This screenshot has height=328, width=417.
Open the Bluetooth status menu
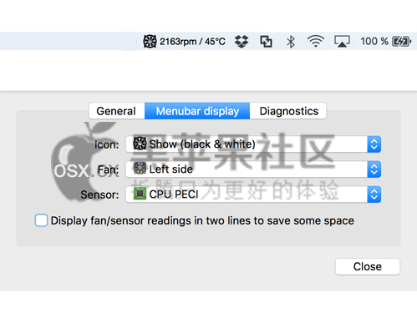click(x=291, y=42)
